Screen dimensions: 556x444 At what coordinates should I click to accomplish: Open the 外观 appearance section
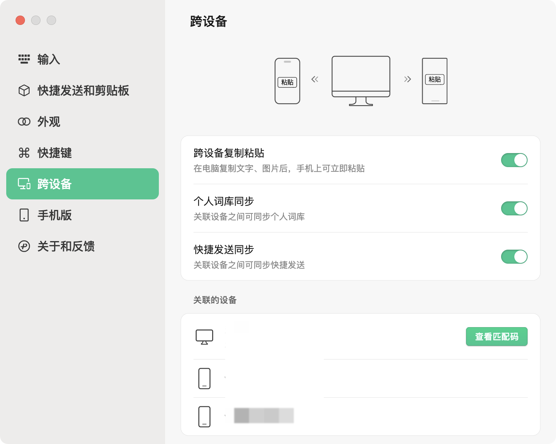click(83, 122)
